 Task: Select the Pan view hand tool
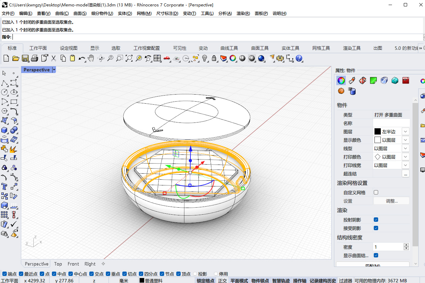click(x=91, y=59)
